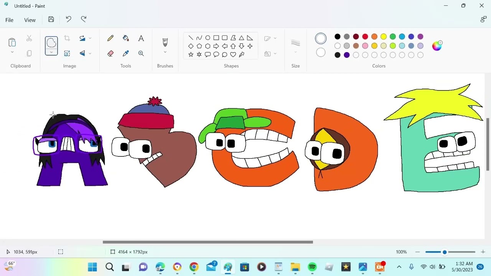Show hidden tray icons chevron
The width and height of the screenshot is (491, 276).
coord(399,267)
